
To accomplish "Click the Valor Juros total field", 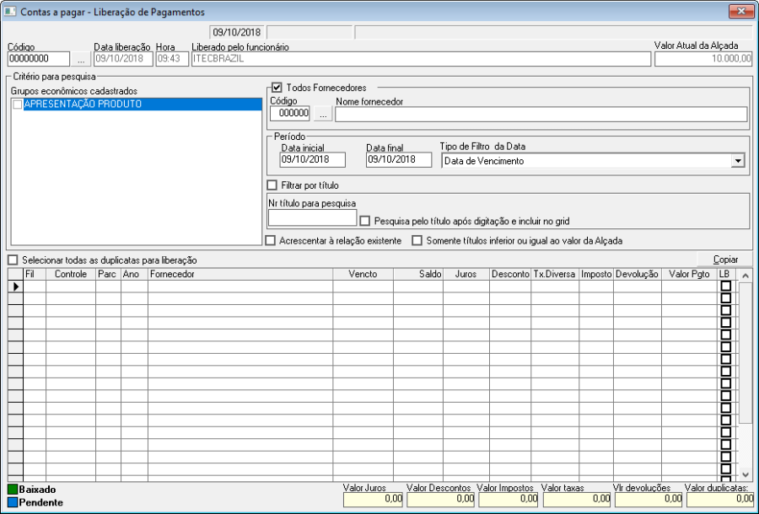I will [x=373, y=499].
